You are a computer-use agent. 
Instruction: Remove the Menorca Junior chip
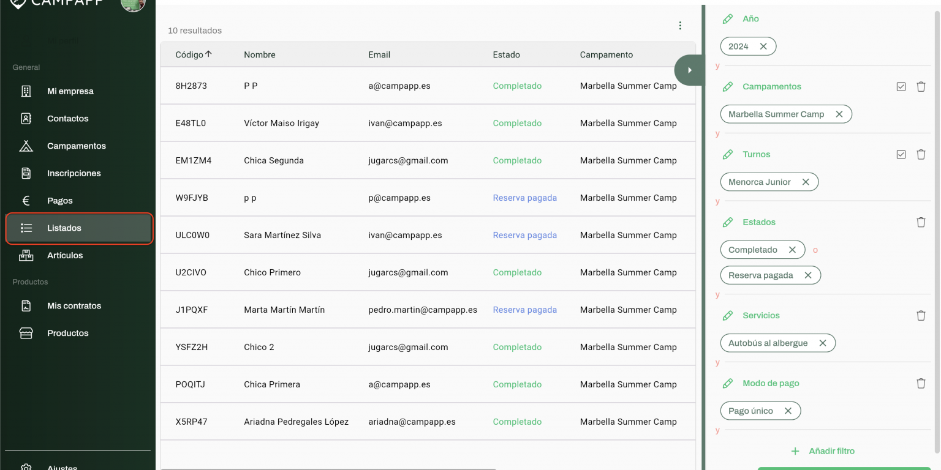pyautogui.click(x=806, y=182)
